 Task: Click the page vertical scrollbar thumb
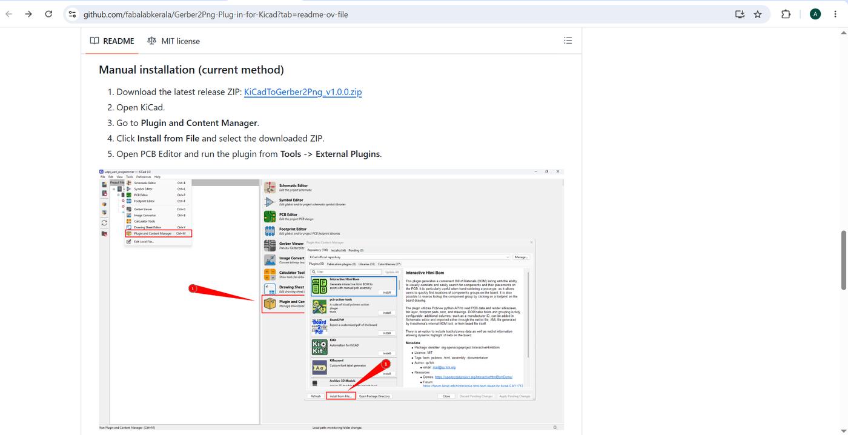click(x=844, y=260)
